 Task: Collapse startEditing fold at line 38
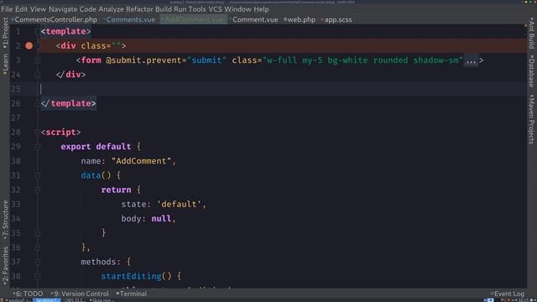pyautogui.click(x=37, y=276)
